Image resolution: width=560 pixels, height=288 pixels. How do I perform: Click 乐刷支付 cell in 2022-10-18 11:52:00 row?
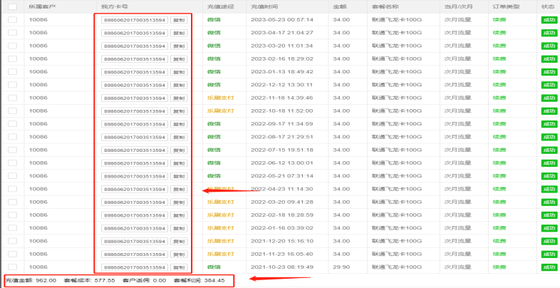221,110
